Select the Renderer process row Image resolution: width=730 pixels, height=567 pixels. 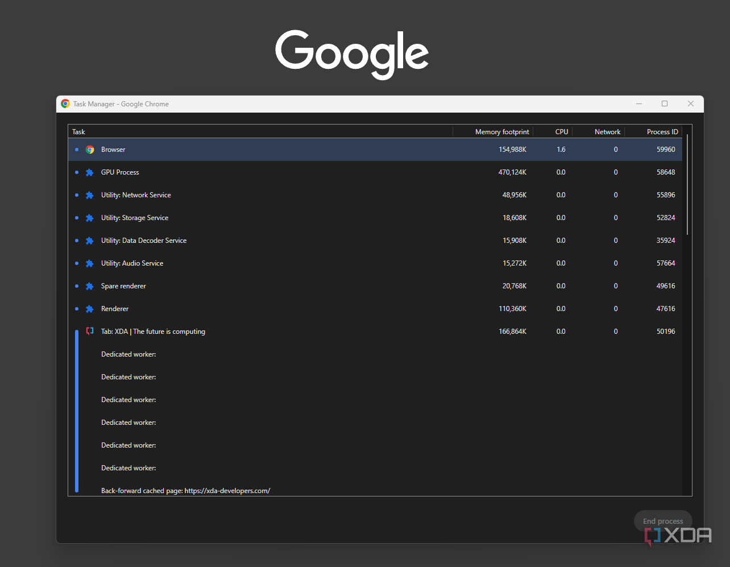227,308
